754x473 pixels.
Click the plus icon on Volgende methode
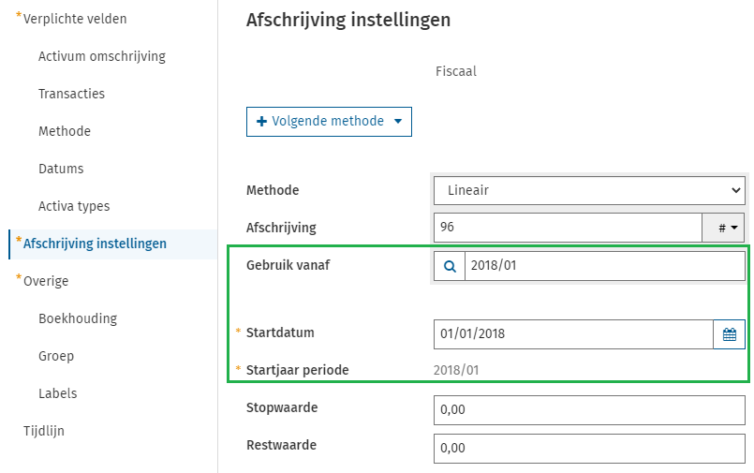[261, 122]
